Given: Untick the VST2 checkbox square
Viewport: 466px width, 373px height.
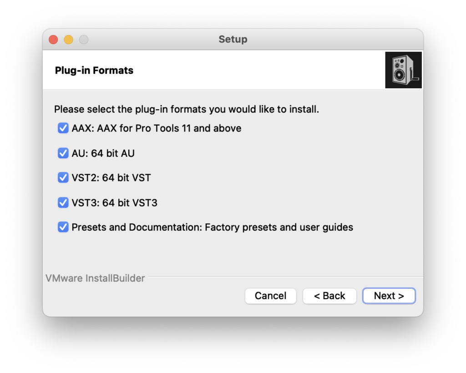Looking at the screenshot, I should point(63,177).
